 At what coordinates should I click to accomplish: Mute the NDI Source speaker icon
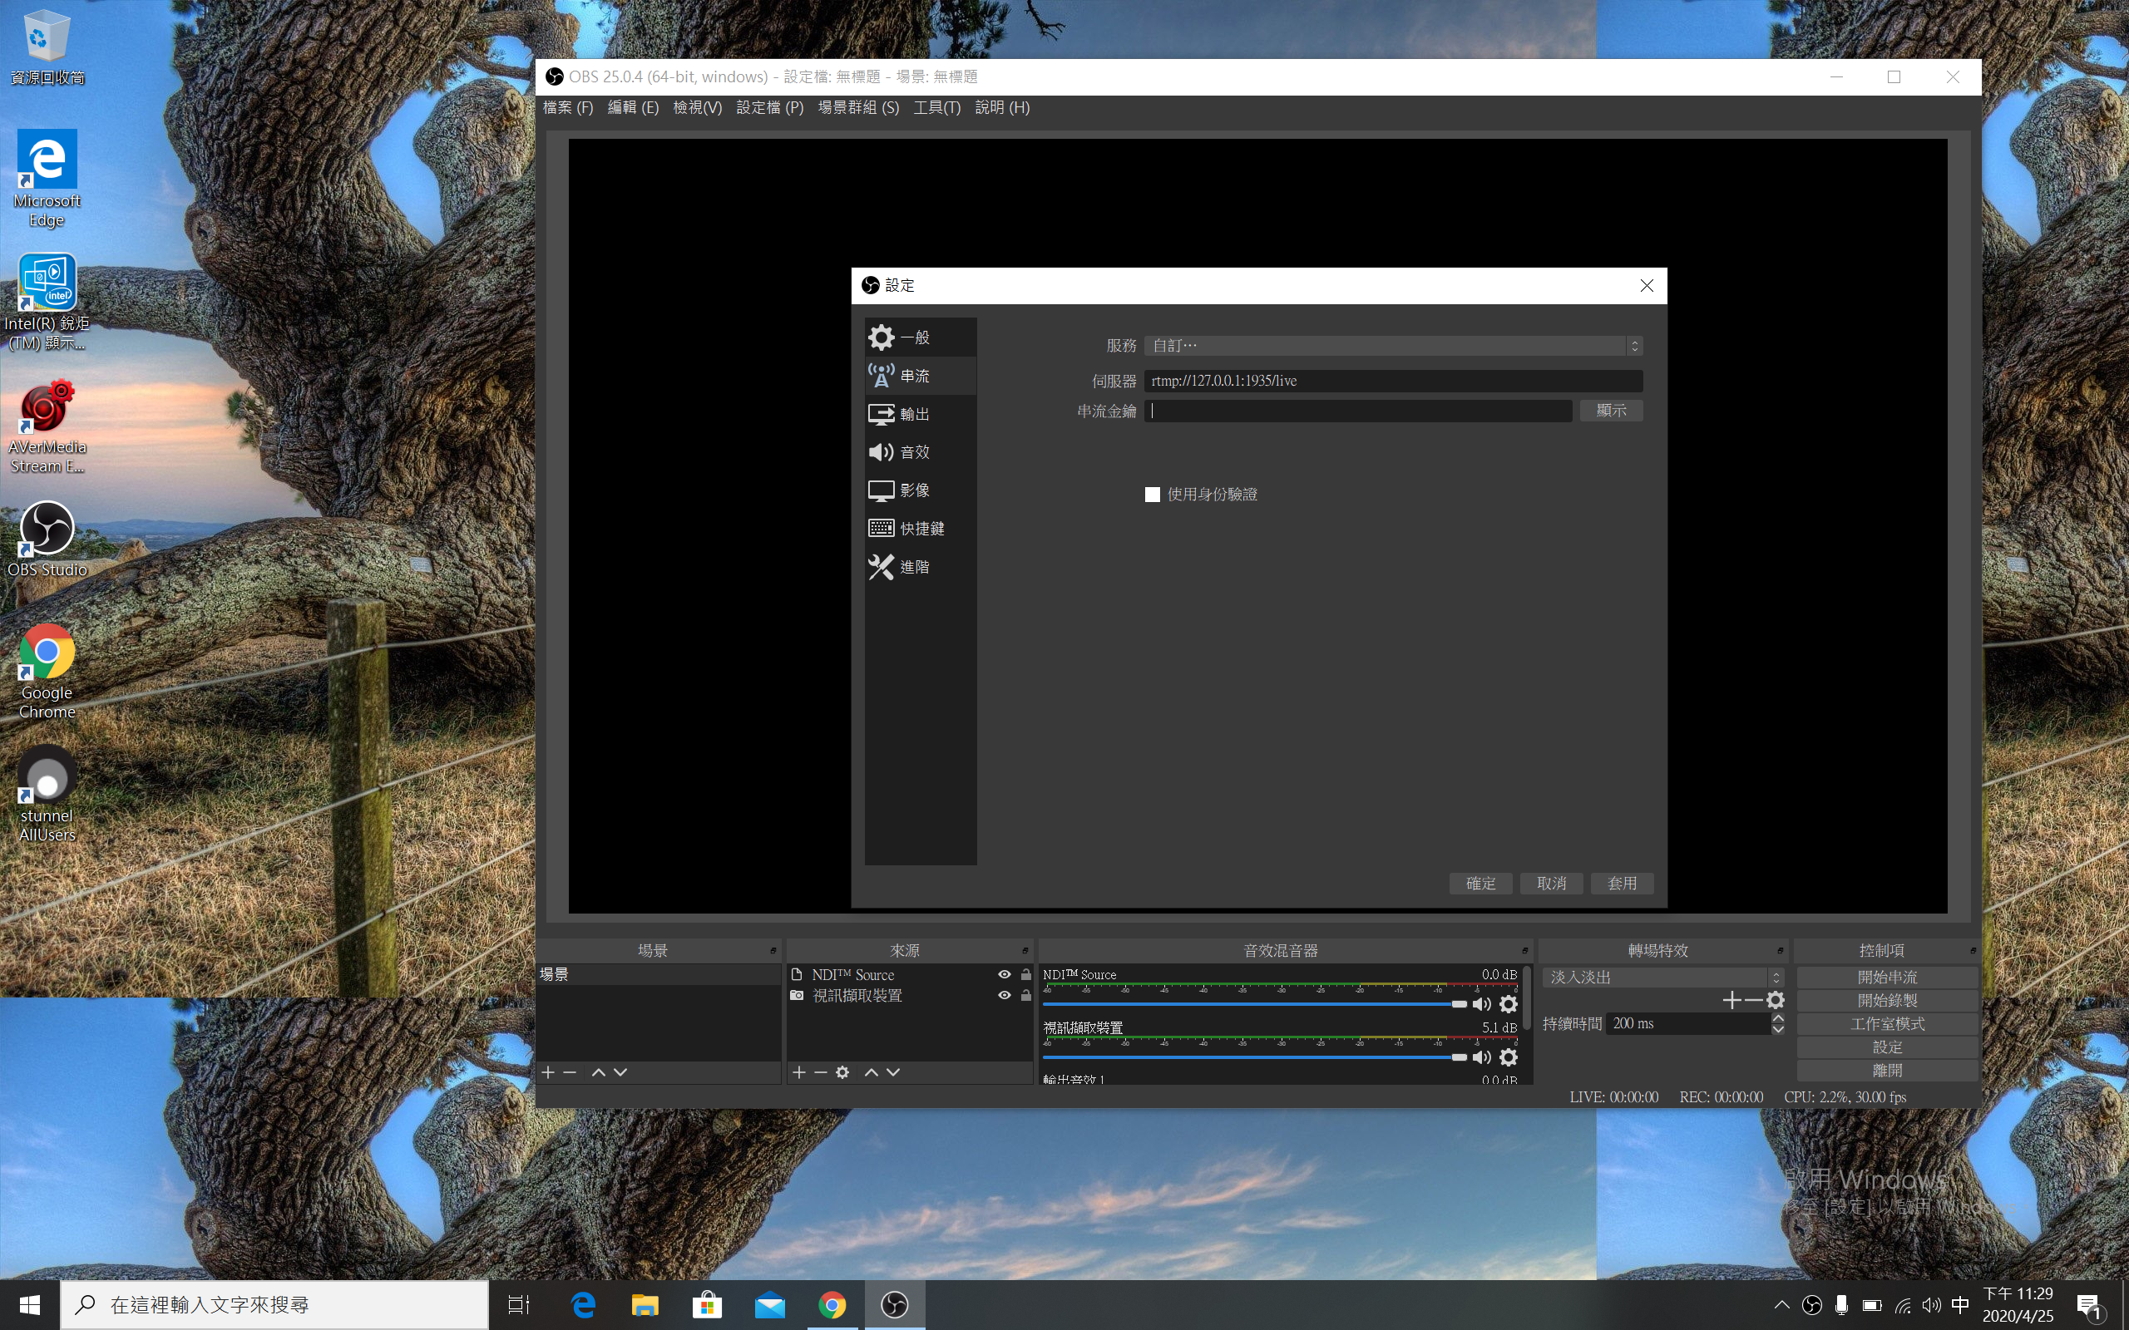[1481, 1003]
